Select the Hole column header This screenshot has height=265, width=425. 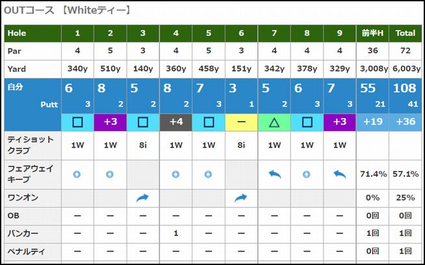[32, 33]
